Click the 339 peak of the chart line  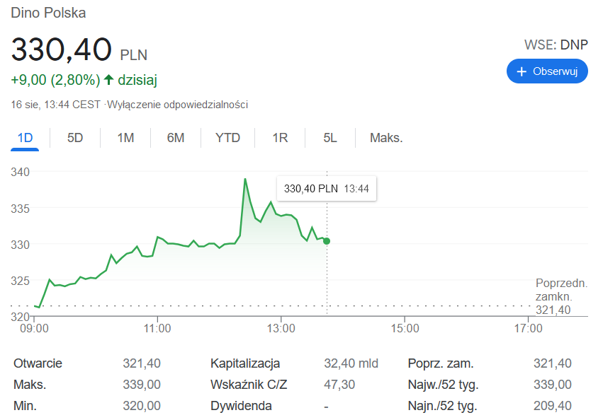[x=245, y=180]
